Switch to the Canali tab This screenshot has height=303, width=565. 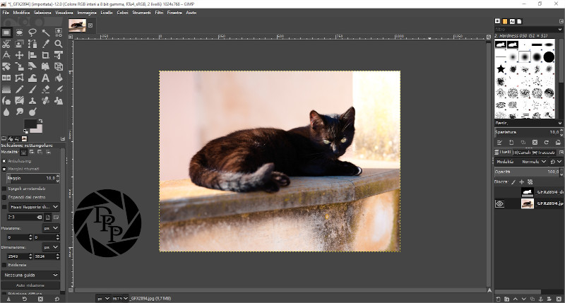click(522, 153)
